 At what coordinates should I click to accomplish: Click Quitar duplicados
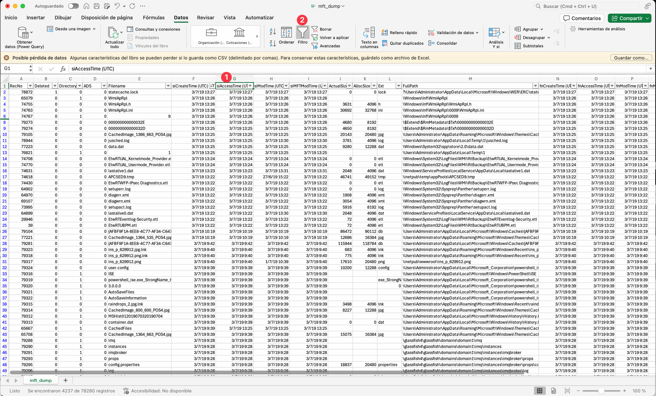pos(402,43)
